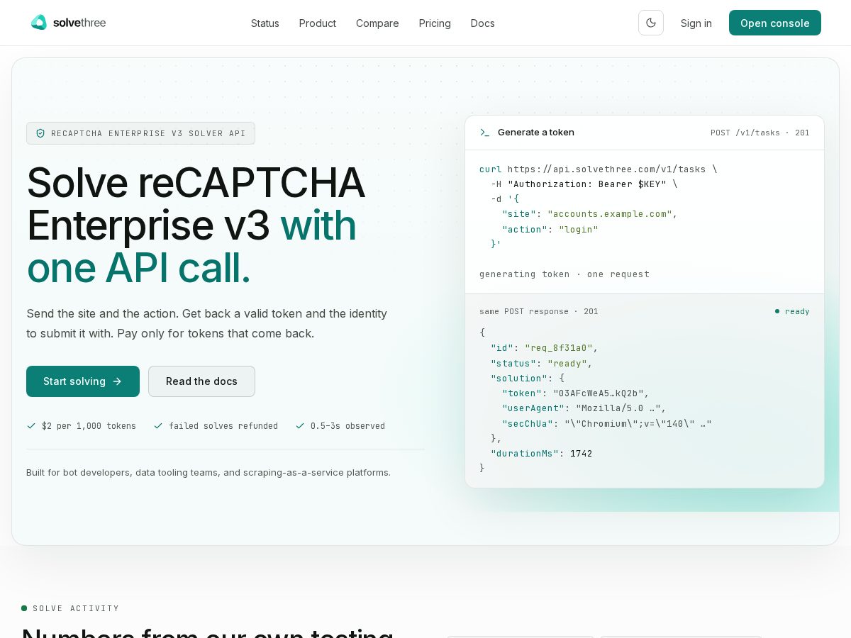Click the Start solving button
Screen dimensions: 851x638
click(83, 381)
